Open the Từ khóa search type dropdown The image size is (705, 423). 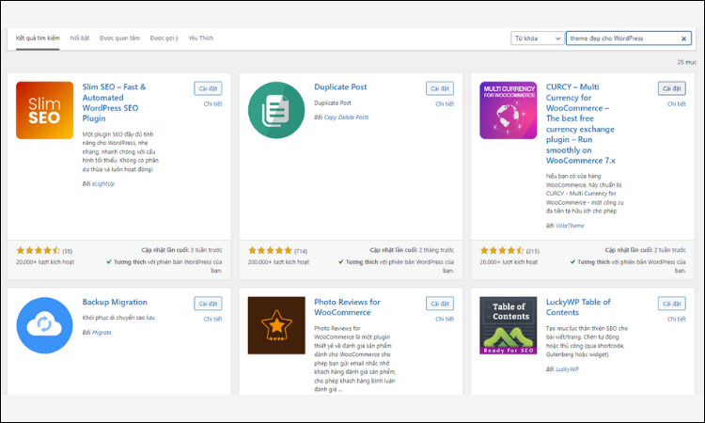coord(538,39)
